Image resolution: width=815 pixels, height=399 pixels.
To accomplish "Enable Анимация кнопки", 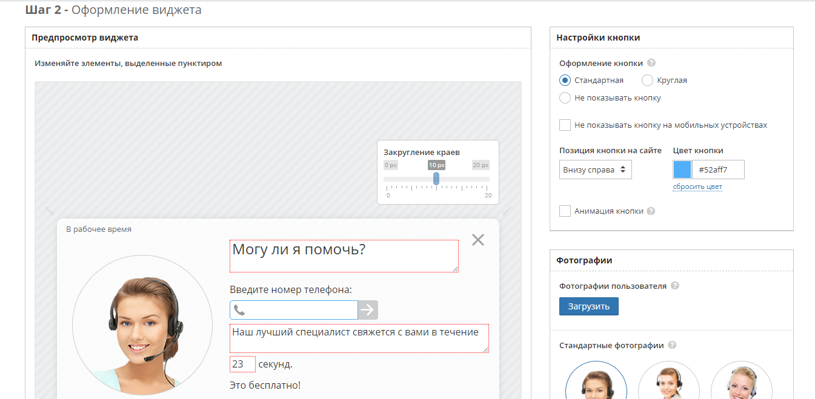I will 565,211.
